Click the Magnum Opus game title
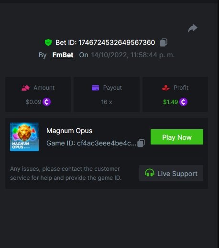The width and height of the screenshot is (219, 248). [69, 131]
